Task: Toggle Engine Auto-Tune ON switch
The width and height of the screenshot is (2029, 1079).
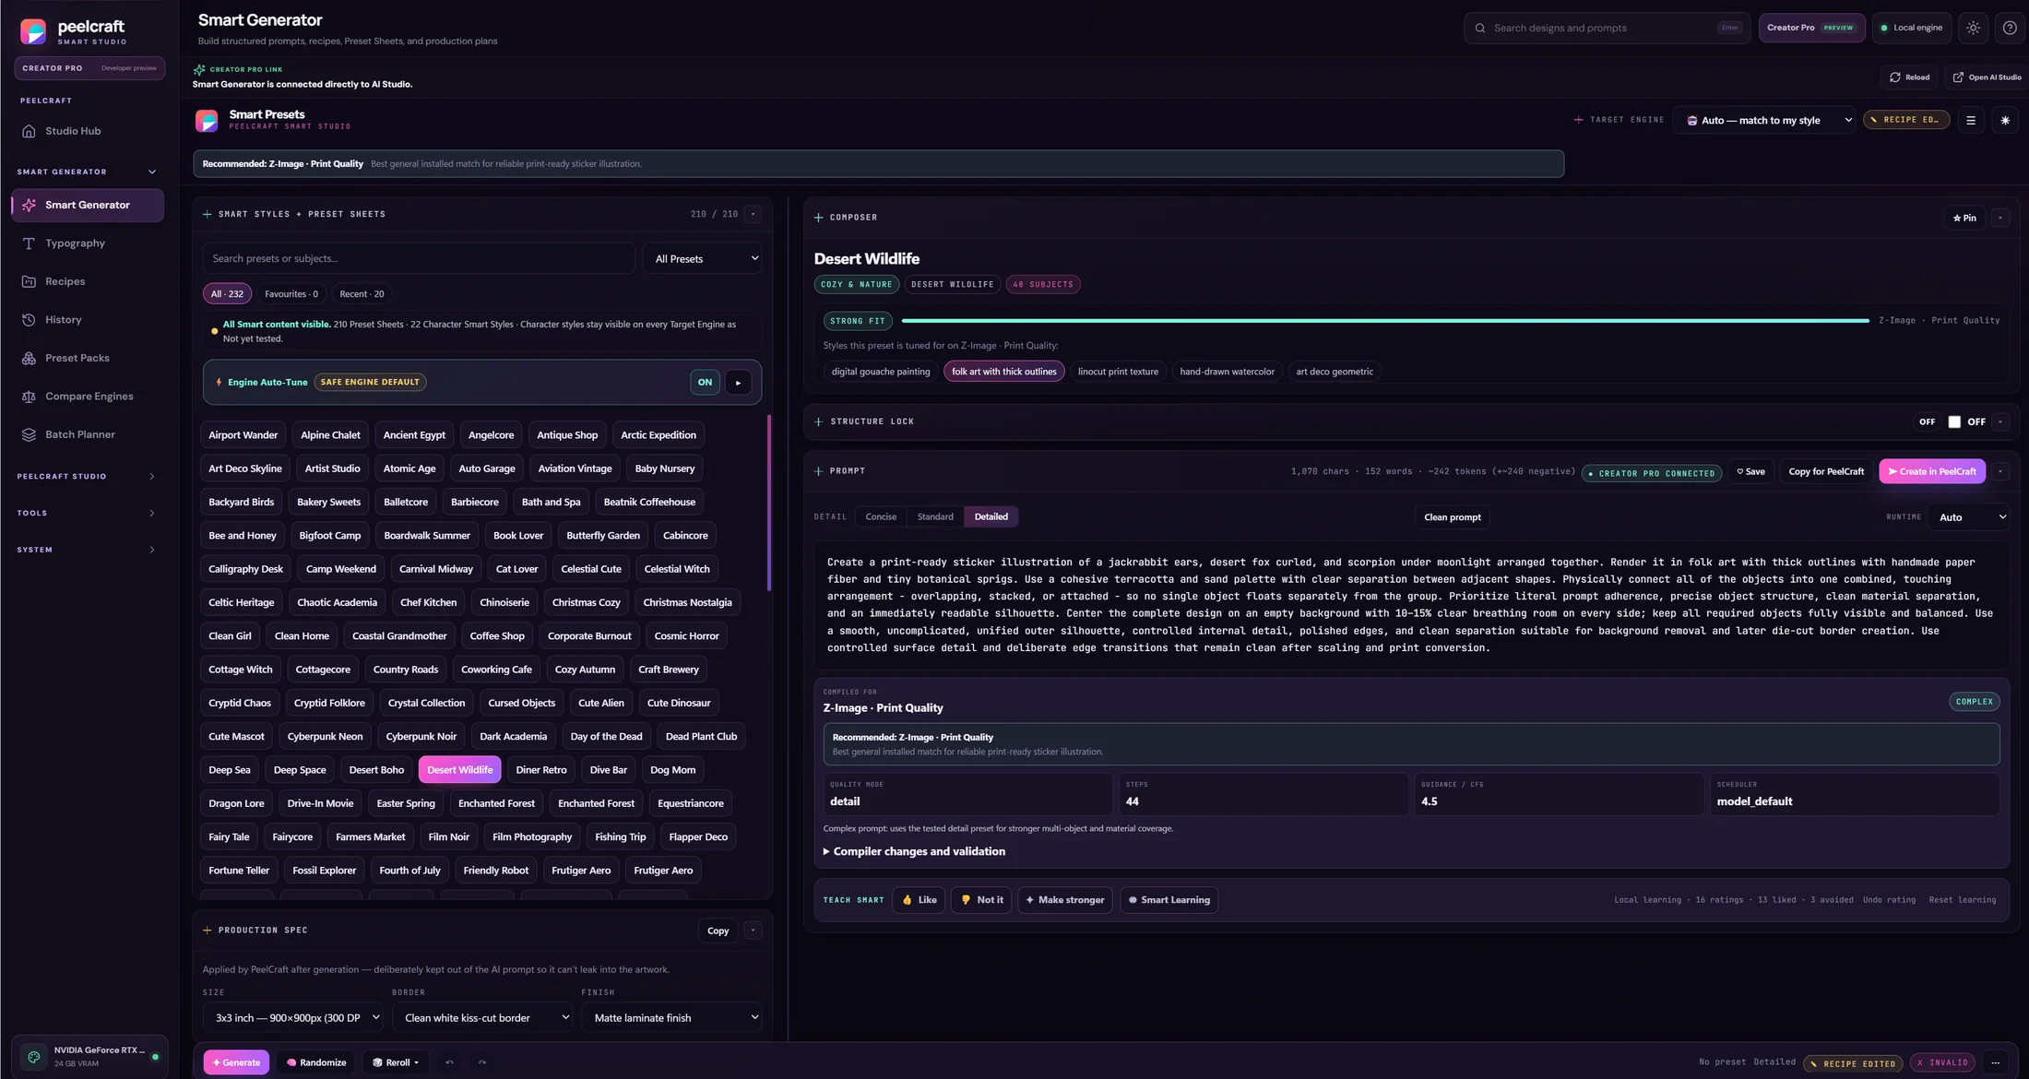Action: coord(705,383)
